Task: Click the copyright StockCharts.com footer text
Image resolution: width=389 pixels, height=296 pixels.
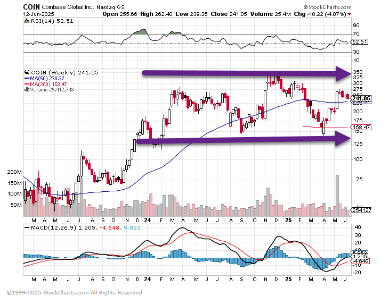Action: (74, 292)
